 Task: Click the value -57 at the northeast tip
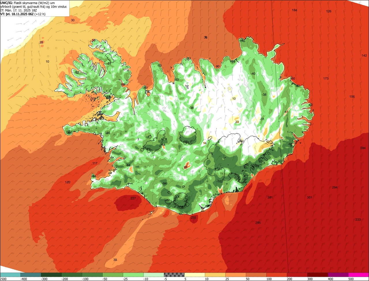[x=243, y=40]
